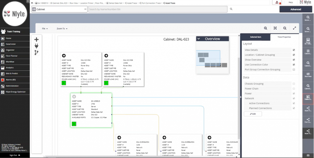Switch to the Trace Properties tab
Viewport: 314px width, 158px height.
pos(284,37)
